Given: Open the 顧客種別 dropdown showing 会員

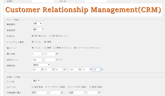Looking at the screenshot, I should 37,24.
